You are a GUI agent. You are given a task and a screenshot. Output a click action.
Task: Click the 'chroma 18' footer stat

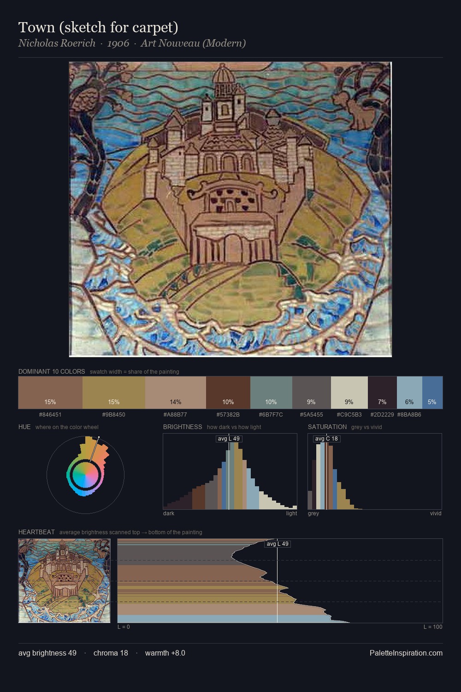(111, 653)
